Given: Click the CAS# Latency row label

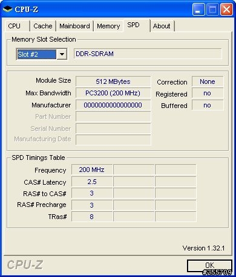Looking at the screenshot, I should (x=45, y=182).
